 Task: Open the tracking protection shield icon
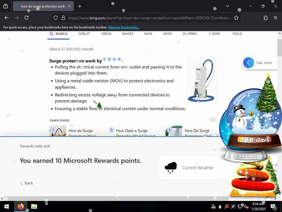pos(56,18)
